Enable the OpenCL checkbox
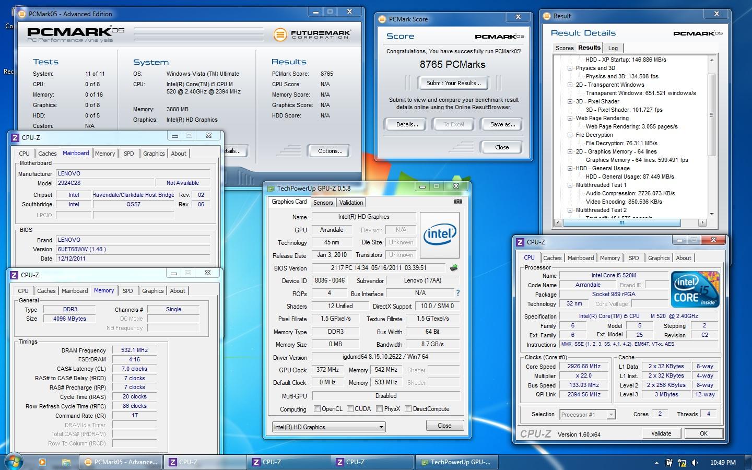This screenshot has height=470, width=752. 317,409
